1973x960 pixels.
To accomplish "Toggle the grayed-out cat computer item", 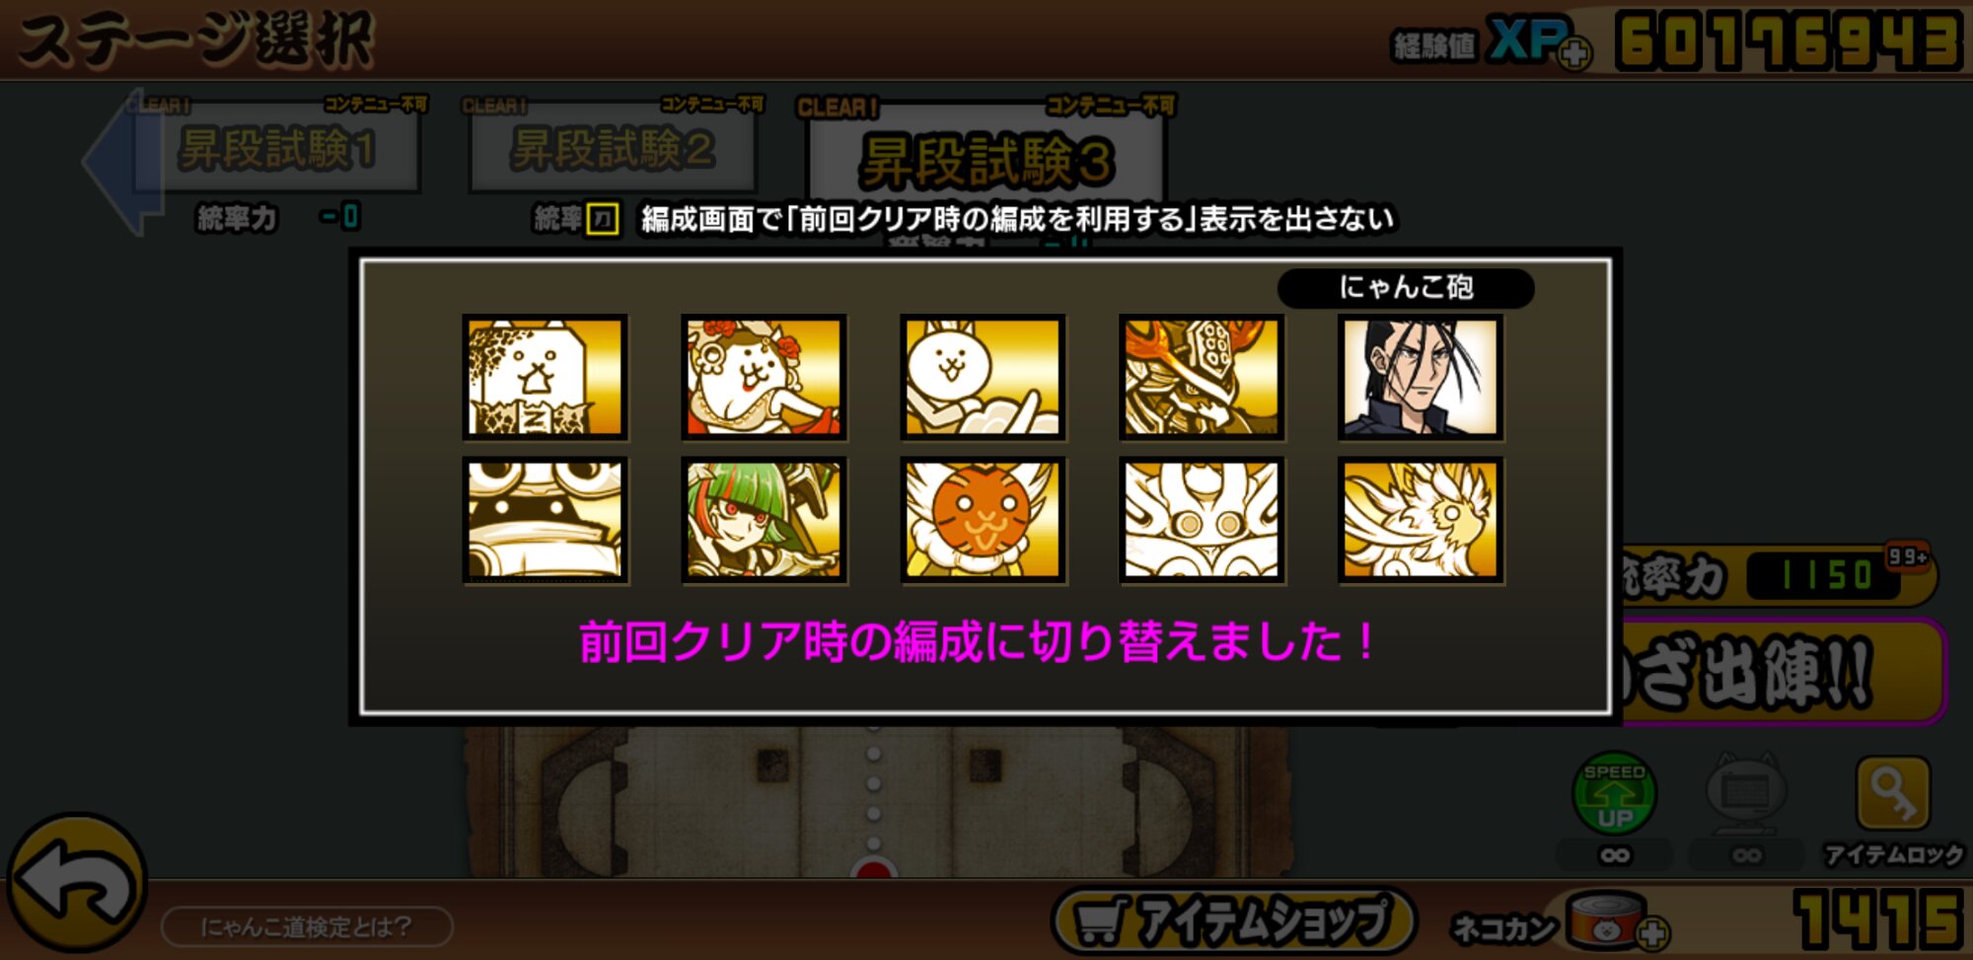I will [x=1745, y=793].
